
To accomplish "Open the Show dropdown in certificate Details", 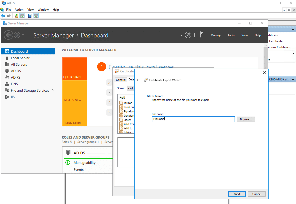I will (131, 88).
